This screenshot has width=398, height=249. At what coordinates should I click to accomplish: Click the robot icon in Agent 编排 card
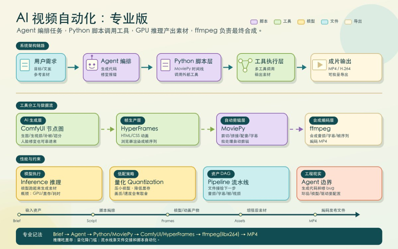(x=92, y=63)
